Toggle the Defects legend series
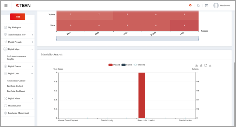 139,65
